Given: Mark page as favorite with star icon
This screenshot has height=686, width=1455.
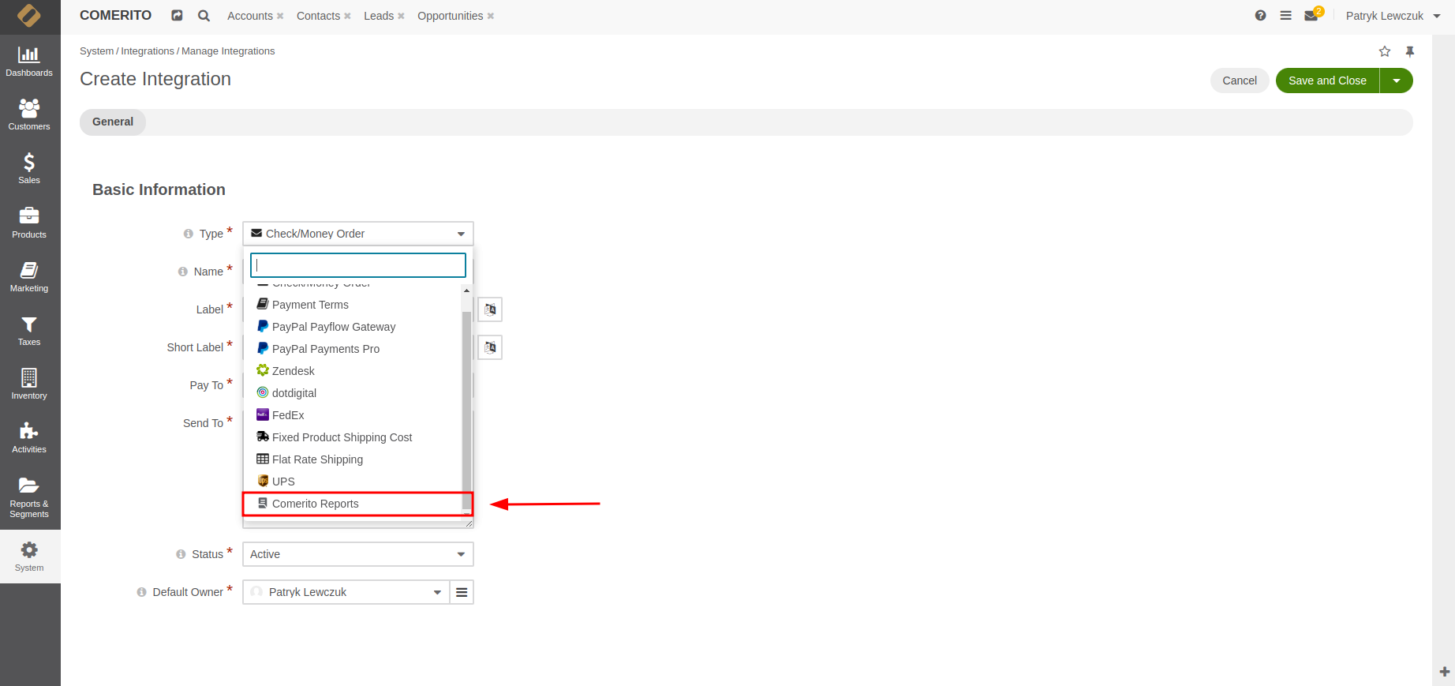Looking at the screenshot, I should [1384, 51].
